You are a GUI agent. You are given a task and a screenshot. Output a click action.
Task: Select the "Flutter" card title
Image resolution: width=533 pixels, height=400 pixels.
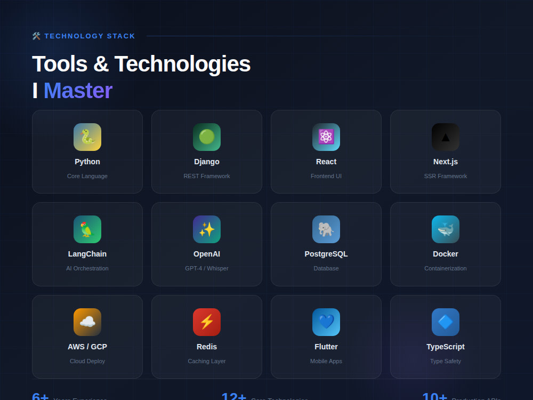pos(326,347)
